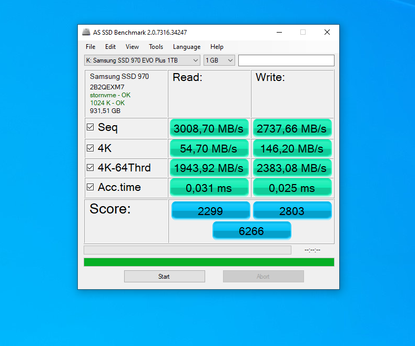Image resolution: width=415 pixels, height=346 pixels.
Task: Start the benchmark with Start button
Action: tap(164, 277)
